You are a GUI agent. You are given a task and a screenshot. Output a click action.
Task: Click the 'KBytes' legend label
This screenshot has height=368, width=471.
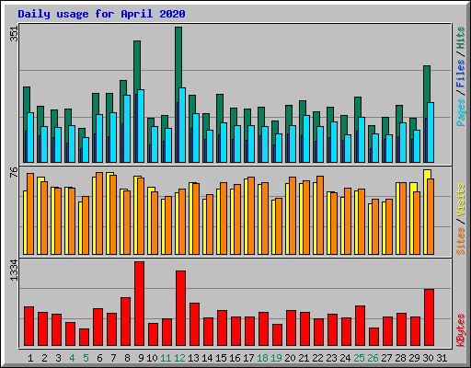coord(460,330)
